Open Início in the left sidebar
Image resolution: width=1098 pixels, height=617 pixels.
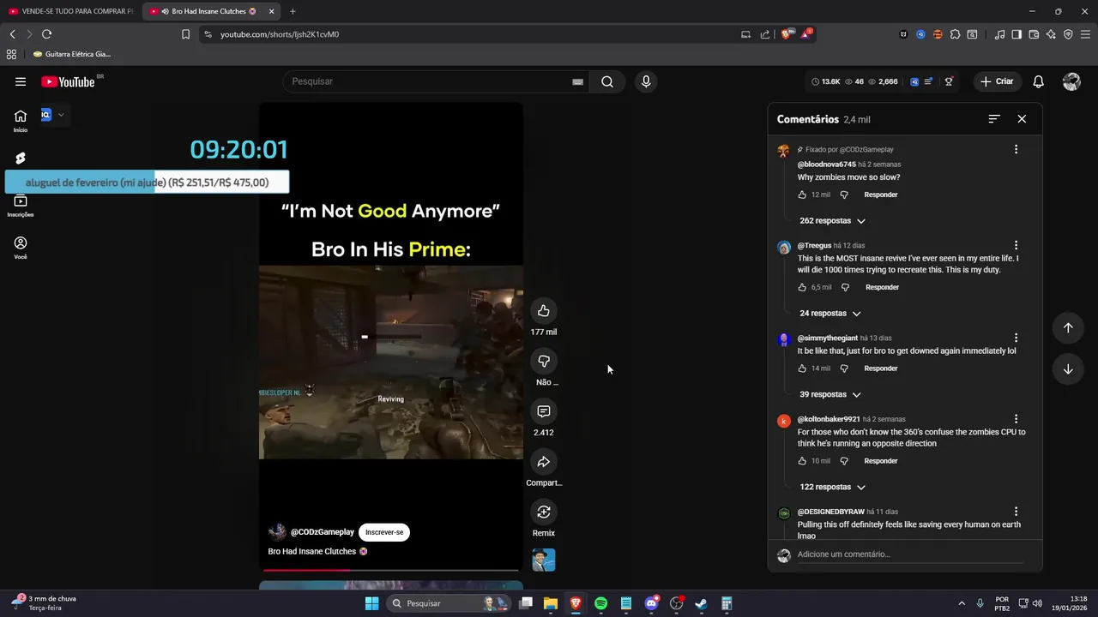point(21,121)
